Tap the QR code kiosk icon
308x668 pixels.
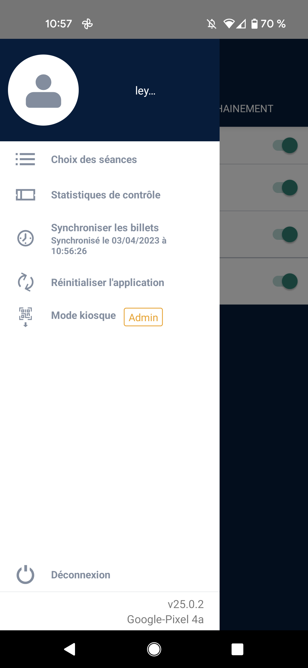tap(25, 316)
